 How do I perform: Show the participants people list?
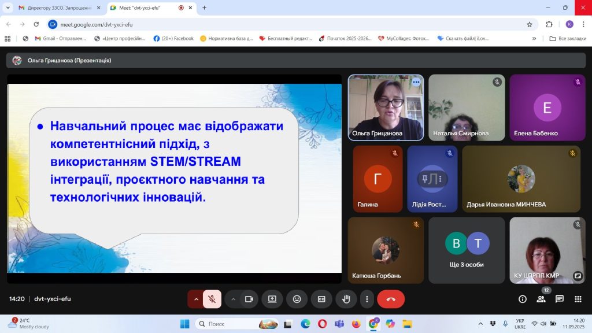coord(541,299)
